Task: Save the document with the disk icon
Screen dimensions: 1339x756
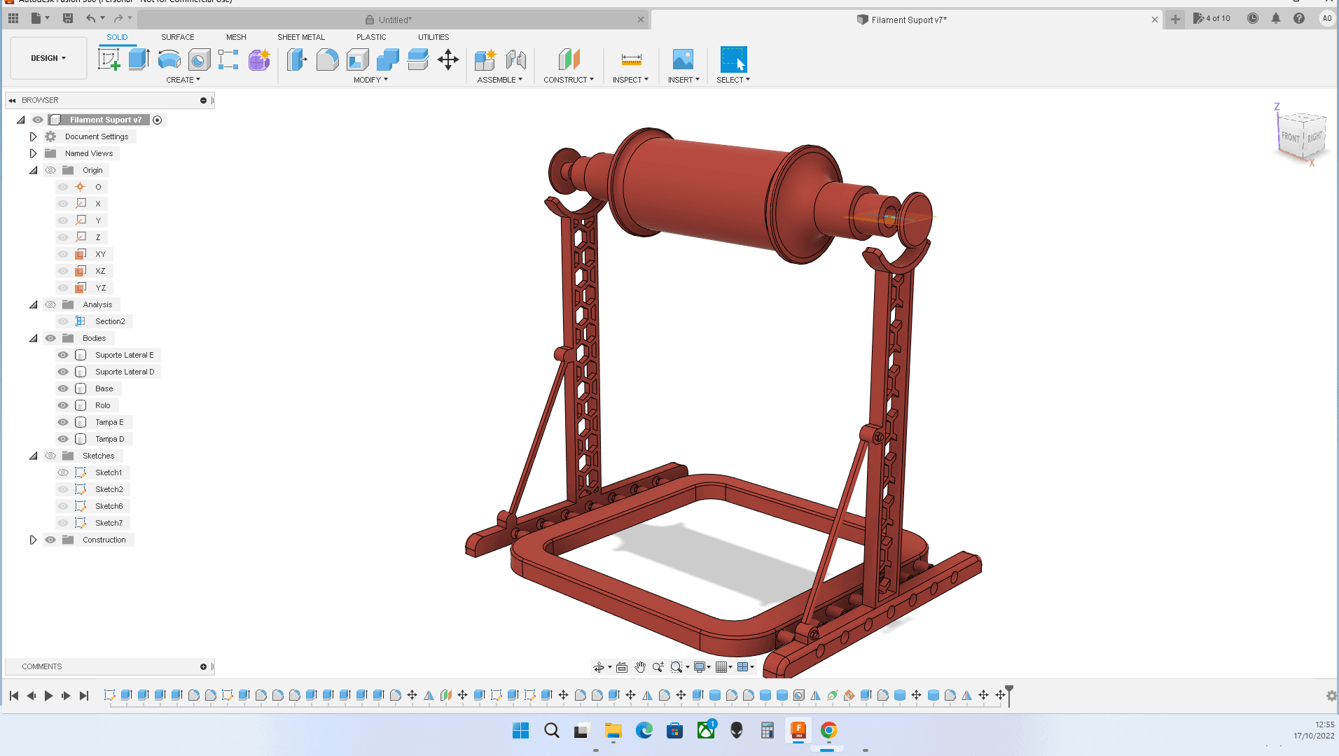Action: pyautogui.click(x=68, y=19)
